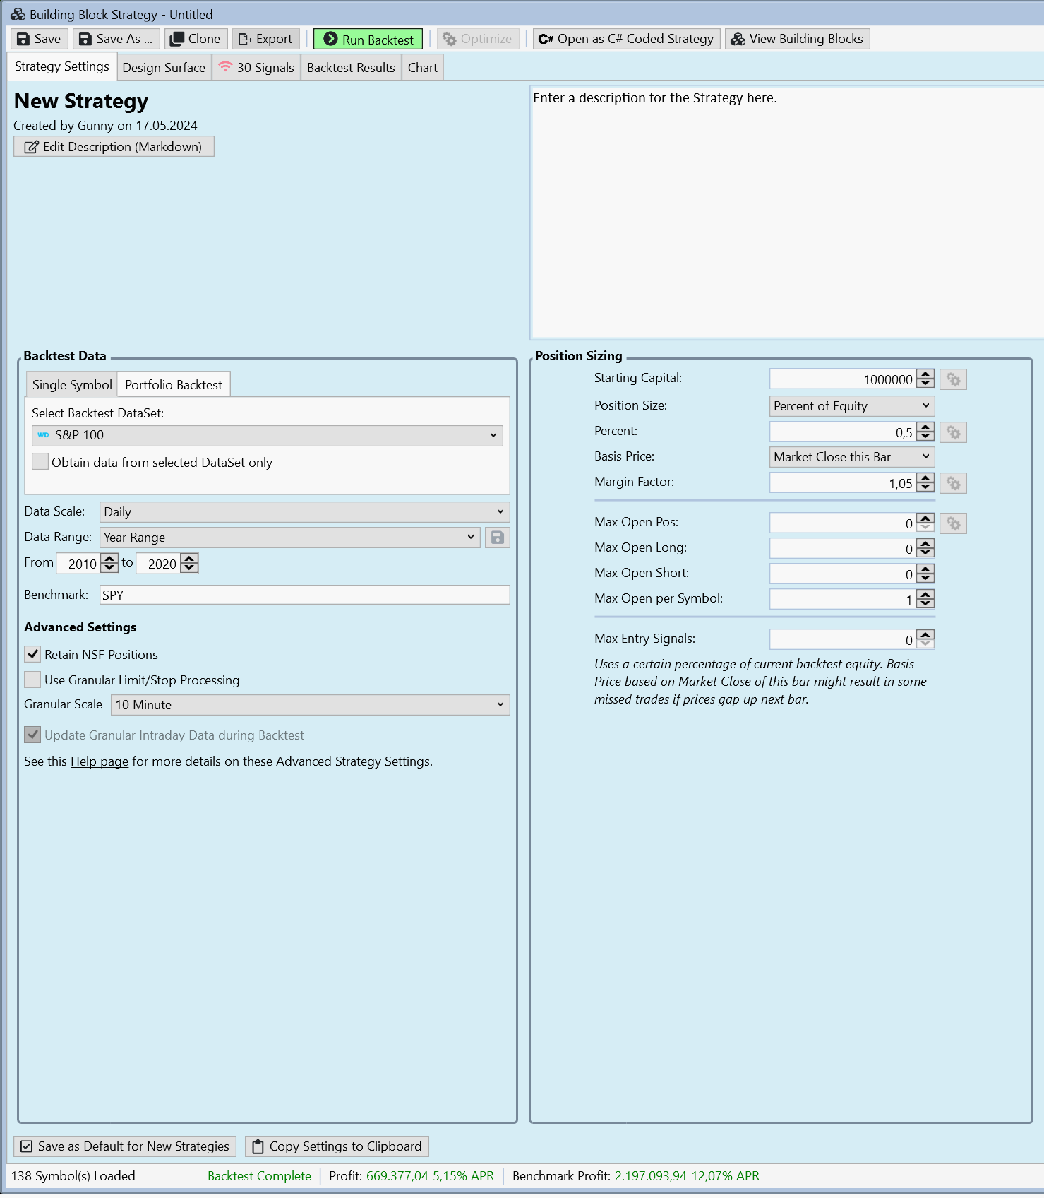Increase the Margin Factor stepper
The image size is (1044, 1198).
click(x=925, y=478)
